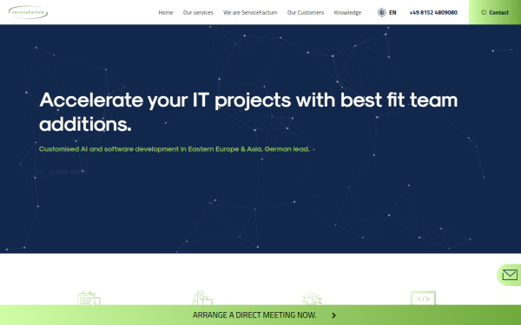This screenshot has height=325, width=521.
Task: Click the ServiceFactum logo
Action: (29, 12)
